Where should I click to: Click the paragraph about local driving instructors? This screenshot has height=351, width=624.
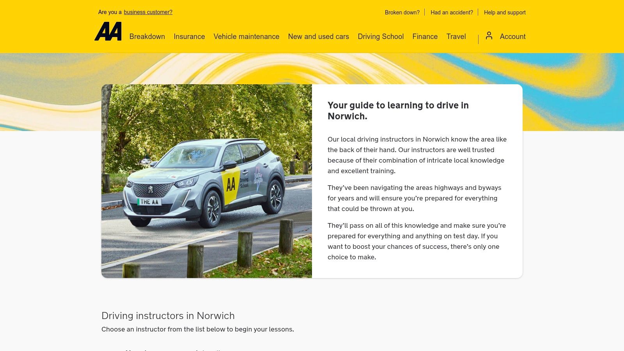point(417,155)
